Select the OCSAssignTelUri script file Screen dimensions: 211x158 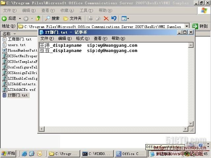coord(20,73)
